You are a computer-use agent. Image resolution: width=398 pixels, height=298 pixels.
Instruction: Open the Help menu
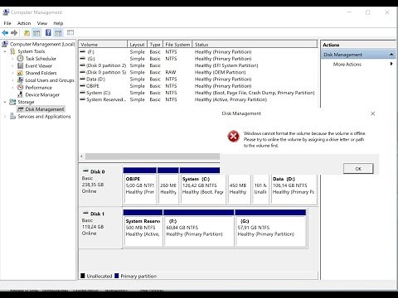point(58,23)
